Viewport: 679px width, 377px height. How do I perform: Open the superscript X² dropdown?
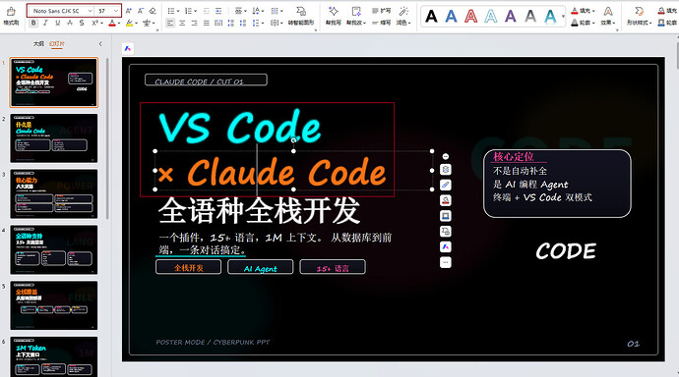tap(101, 23)
